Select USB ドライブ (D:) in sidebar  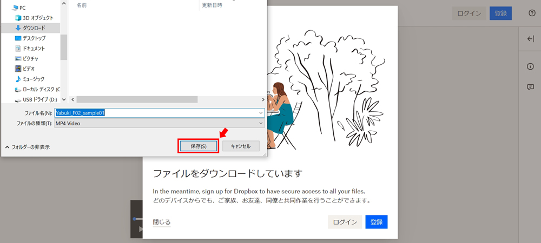[36, 99]
